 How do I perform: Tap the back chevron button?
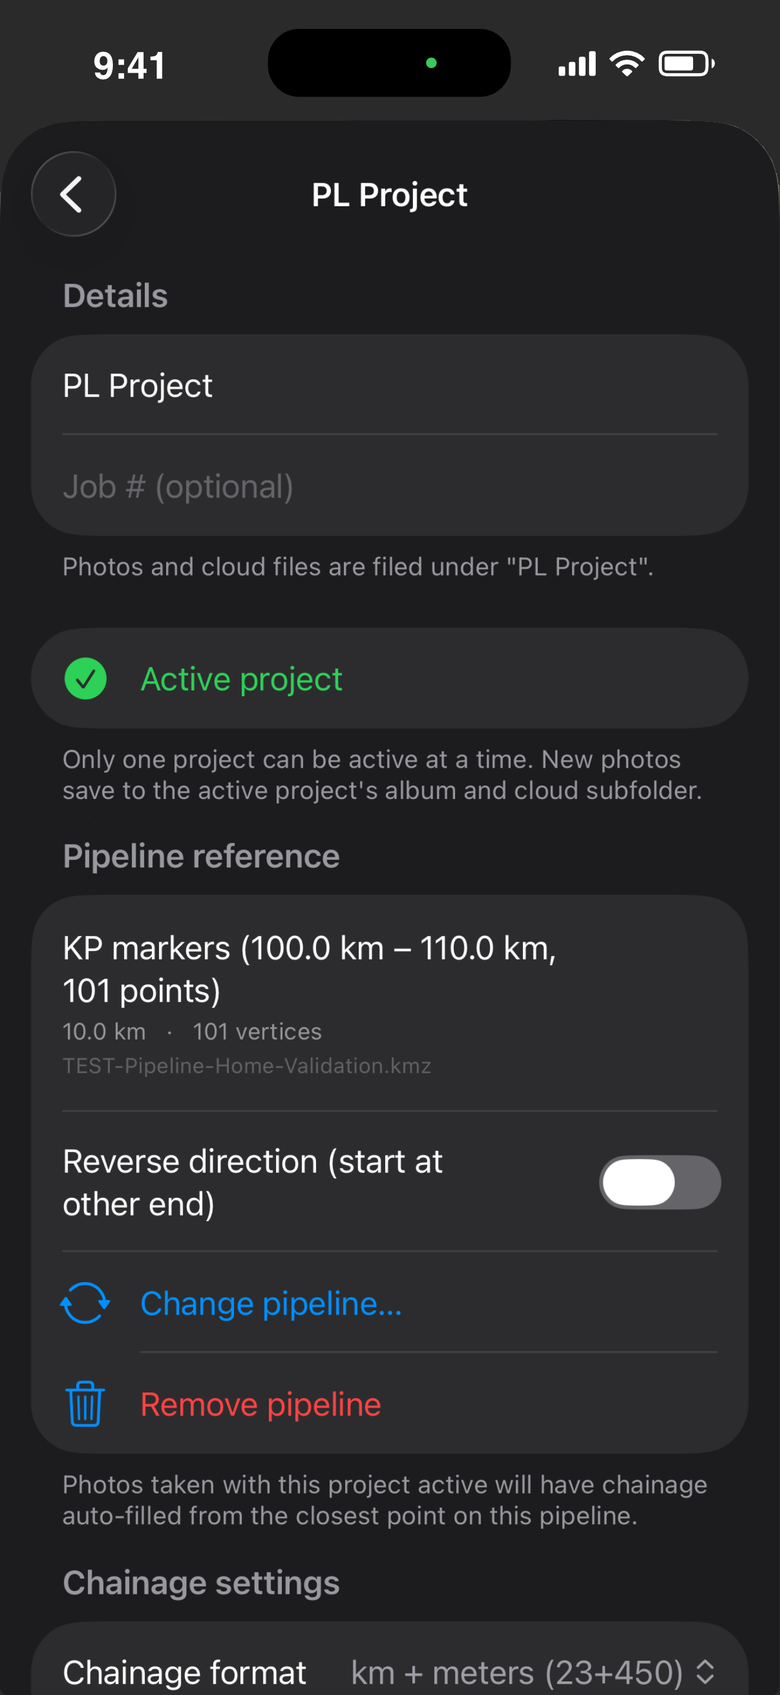pos(74,194)
